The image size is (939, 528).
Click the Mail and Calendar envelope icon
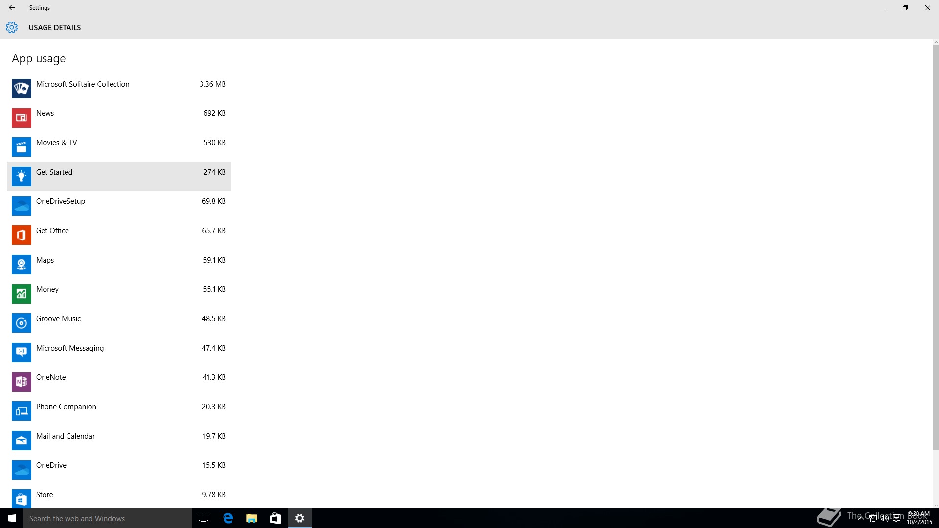(22, 440)
